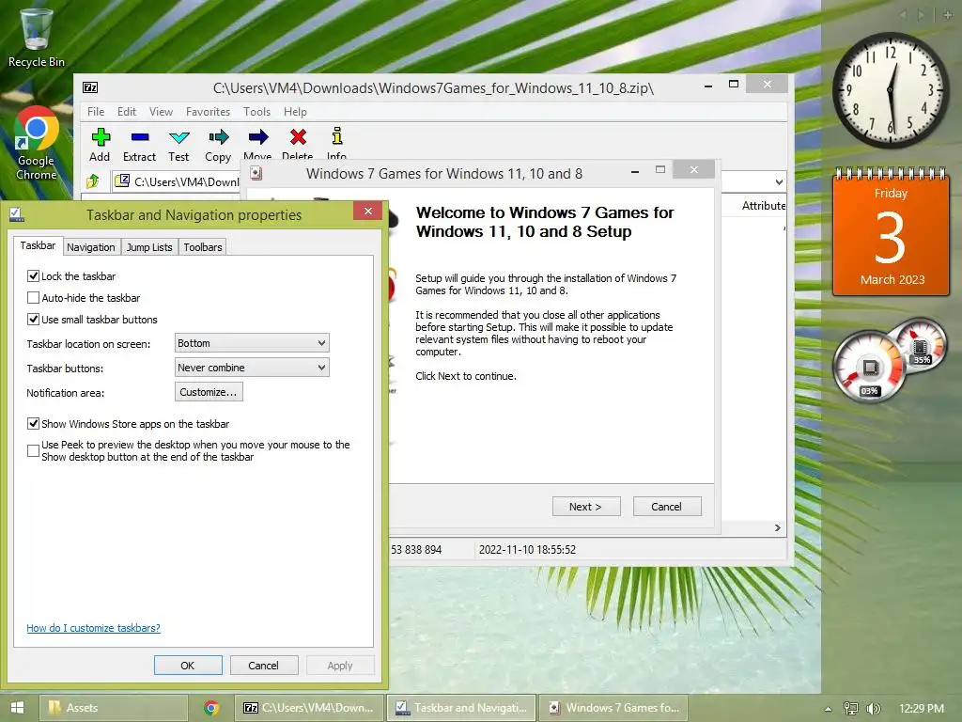Select the Google Chrome desktop shortcut
Image resolution: width=962 pixels, height=722 pixels.
[x=37, y=143]
